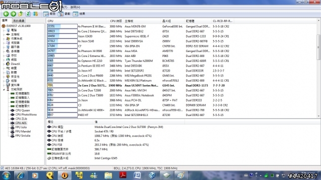The width and height of the screenshot is (321, 180).
Task: Open the 結果 results toolbar button
Action: 79,13
